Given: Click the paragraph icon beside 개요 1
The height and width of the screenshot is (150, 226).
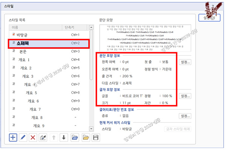Looking at the screenshot, I should (x=14, y=59).
